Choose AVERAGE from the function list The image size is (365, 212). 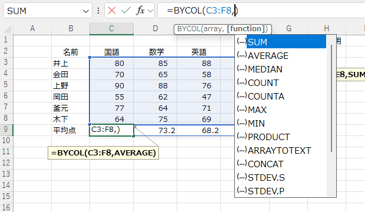268,56
